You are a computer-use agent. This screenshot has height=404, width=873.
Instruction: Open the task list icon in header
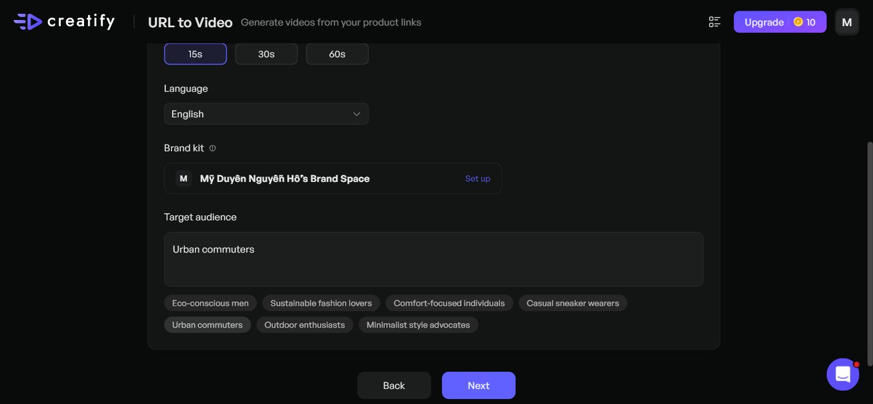click(x=714, y=22)
